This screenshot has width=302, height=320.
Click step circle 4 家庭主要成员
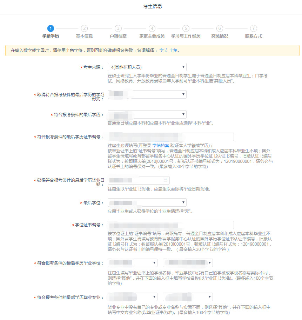coord(152,28)
